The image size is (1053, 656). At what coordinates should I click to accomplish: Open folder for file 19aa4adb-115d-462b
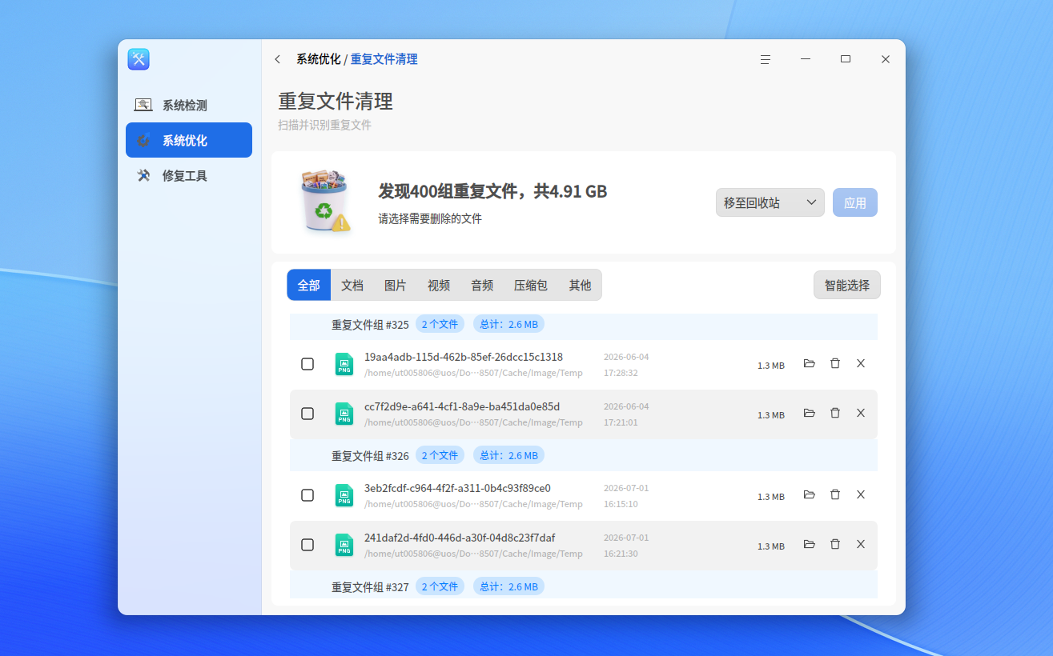809,363
